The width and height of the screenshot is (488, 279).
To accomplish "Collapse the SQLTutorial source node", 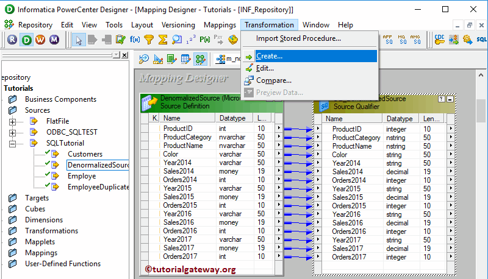I will pyautogui.click(x=12, y=144).
